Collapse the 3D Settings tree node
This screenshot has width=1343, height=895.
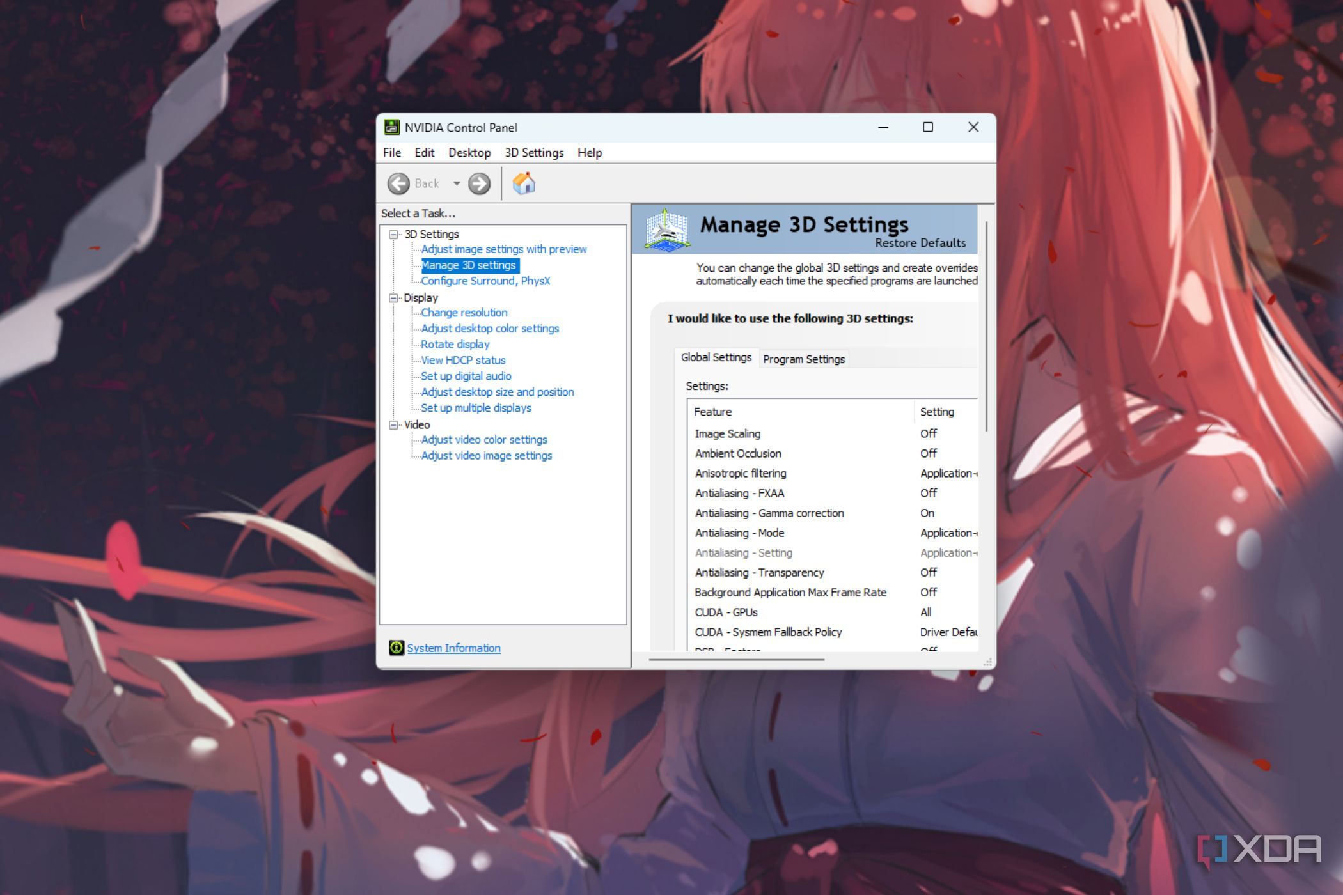[394, 234]
